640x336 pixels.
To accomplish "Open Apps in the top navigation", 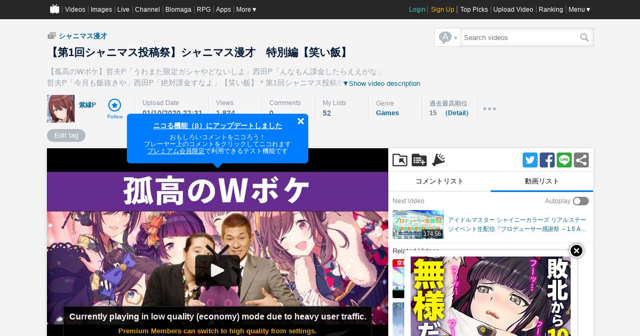I will [223, 10].
